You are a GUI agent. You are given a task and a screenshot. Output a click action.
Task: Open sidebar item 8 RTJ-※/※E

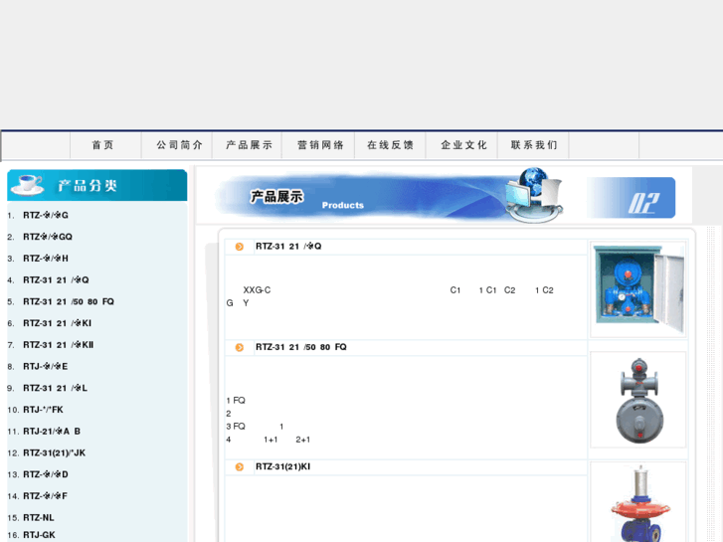(x=45, y=367)
